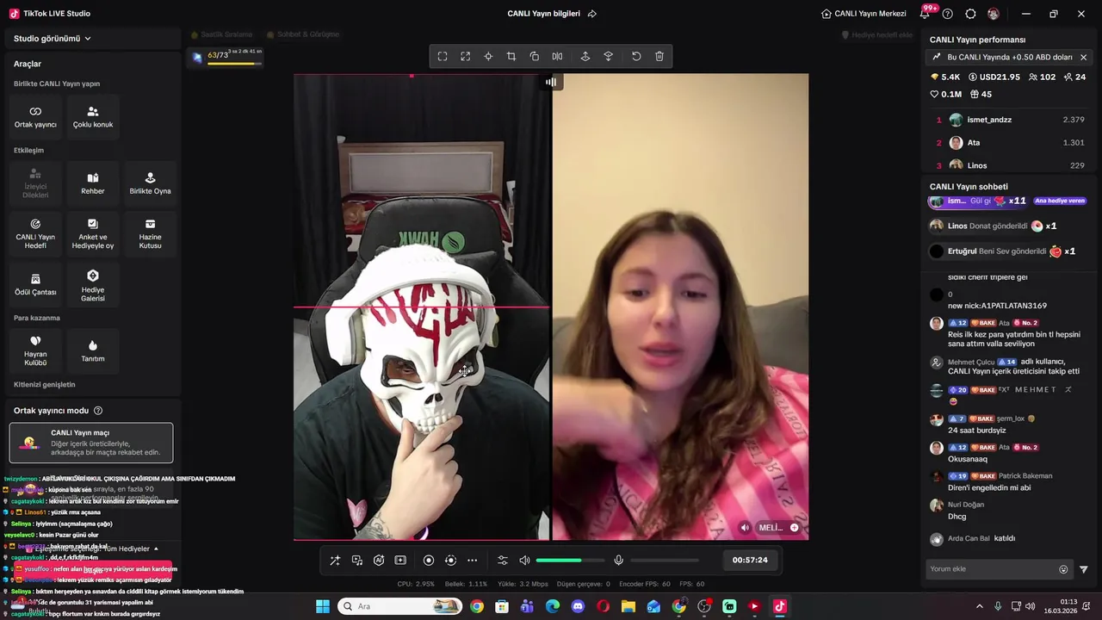Image resolution: width=1102 pixels, height=620 pixels.
Task: Mute the microphone icon
Action: 618,561
